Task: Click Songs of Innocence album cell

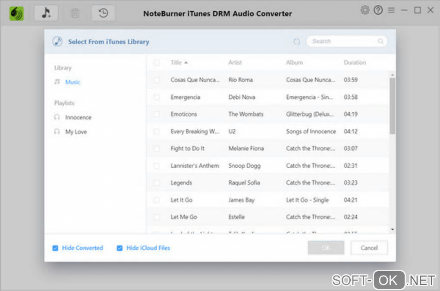Action: click(x=311, y=131)
